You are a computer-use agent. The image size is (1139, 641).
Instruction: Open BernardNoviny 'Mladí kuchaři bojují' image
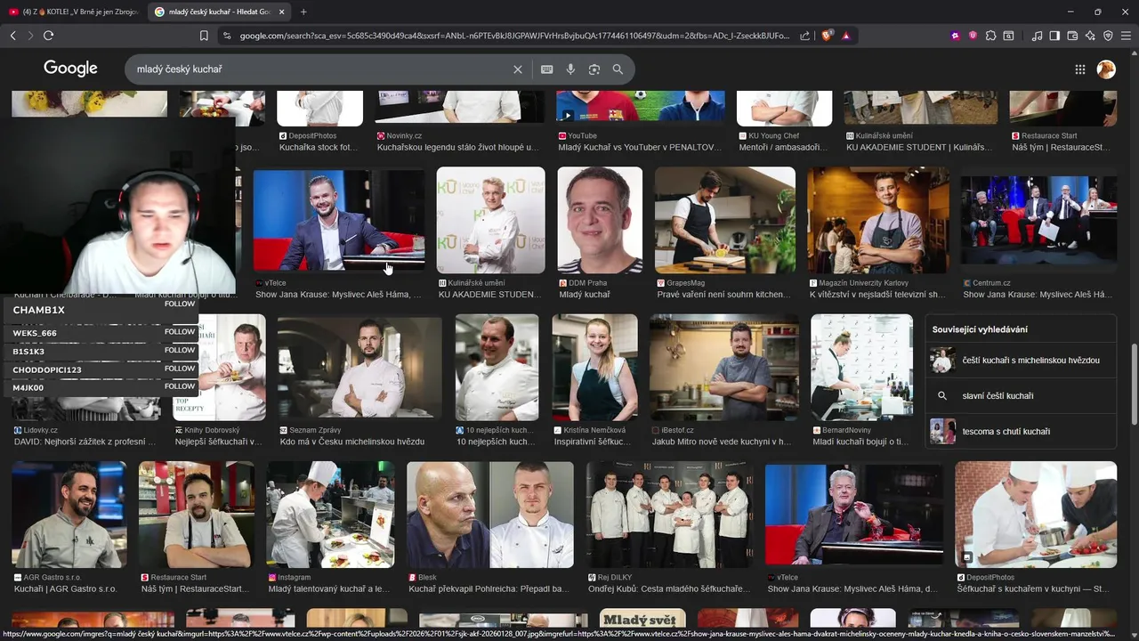861,367
